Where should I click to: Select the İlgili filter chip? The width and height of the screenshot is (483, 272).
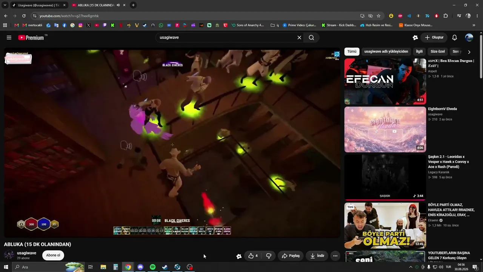419,51
